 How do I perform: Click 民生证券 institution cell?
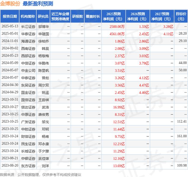coord(28,144)
